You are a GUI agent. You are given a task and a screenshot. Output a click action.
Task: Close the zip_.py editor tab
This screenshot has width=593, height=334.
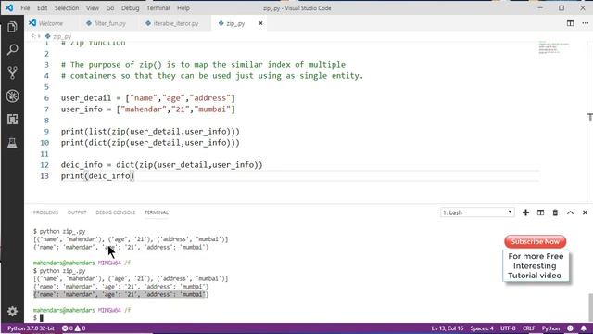[260, 23]
